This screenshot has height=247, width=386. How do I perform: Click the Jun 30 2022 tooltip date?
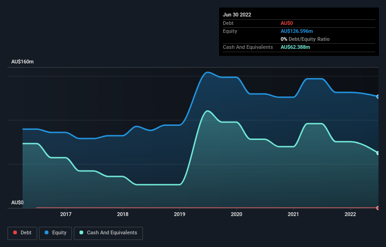point(237,15)
